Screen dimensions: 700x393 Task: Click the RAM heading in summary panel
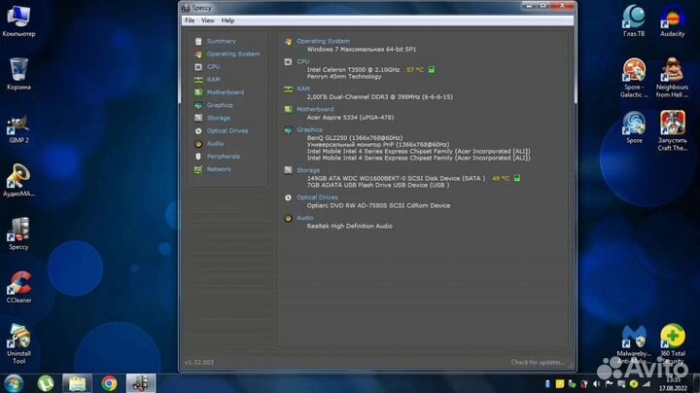(303, 89)
